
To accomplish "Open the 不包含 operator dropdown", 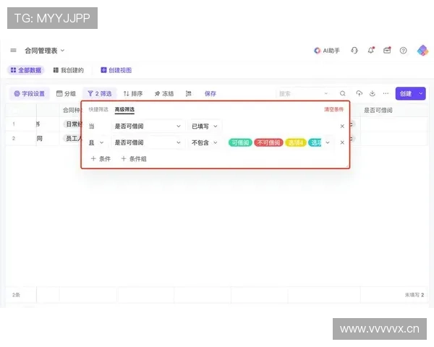I will pyautogui.click(x=204, y=143).
